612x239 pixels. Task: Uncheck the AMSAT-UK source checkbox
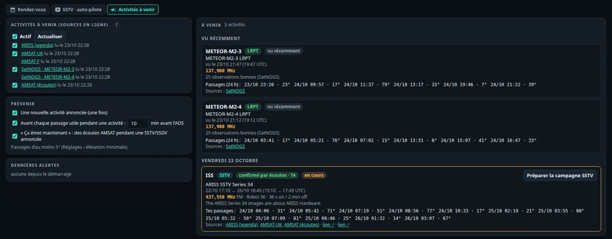[x=15, y=53]
